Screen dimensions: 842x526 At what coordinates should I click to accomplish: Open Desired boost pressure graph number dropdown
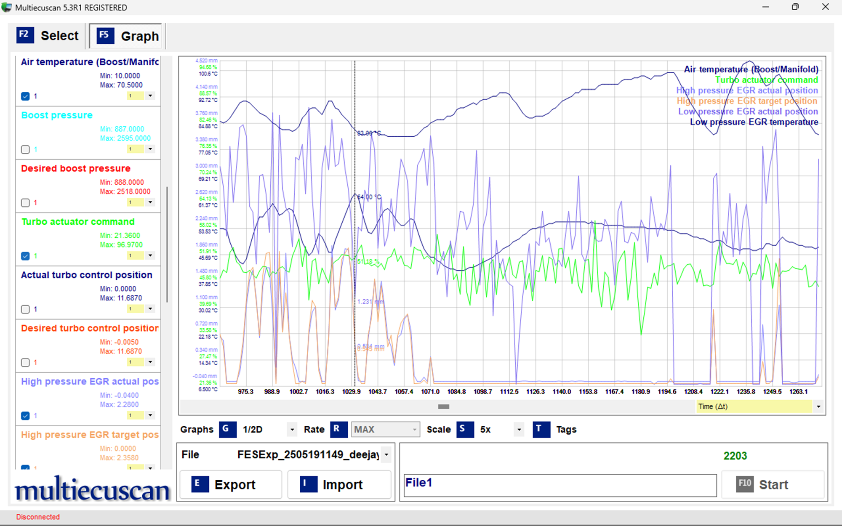pyautogui.click(x=150, y=202)
